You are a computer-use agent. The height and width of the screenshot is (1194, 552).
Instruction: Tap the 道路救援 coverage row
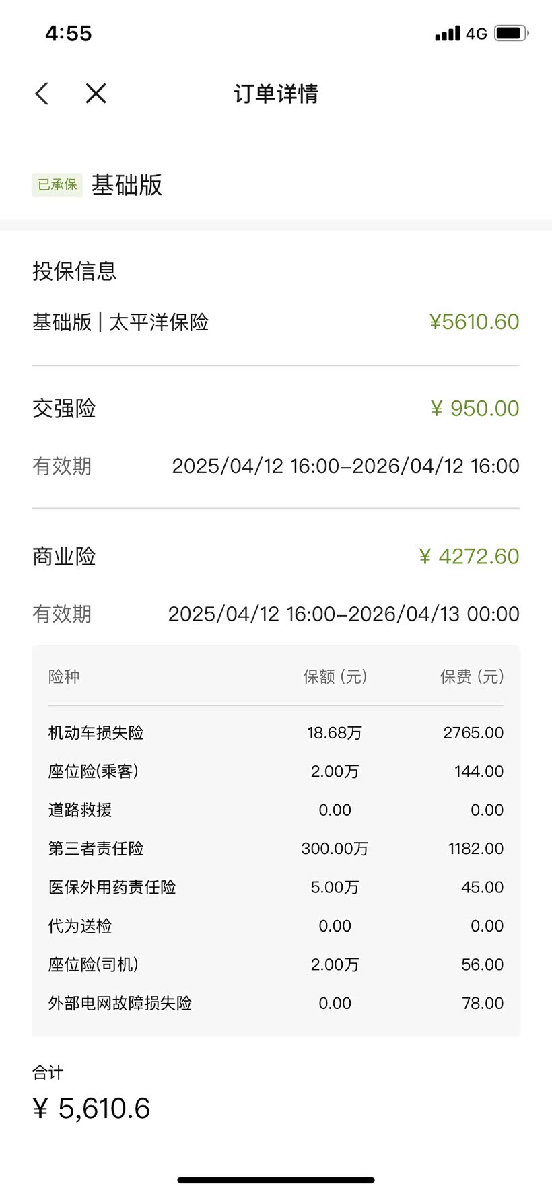coord(275,810)
